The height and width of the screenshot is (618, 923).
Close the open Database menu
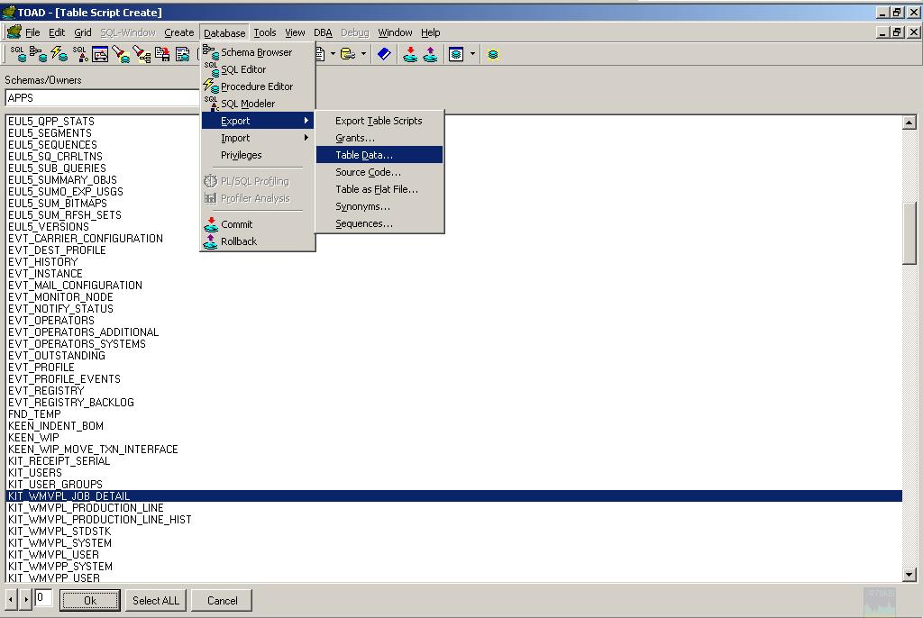tap(224, 33)
